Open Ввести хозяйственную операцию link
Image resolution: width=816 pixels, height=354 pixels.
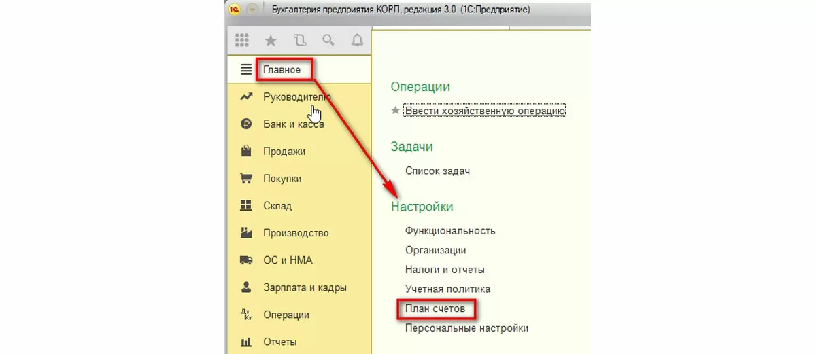(485, 110)
